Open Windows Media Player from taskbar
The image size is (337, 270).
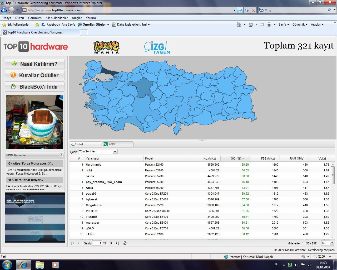(x=56, y=265)
